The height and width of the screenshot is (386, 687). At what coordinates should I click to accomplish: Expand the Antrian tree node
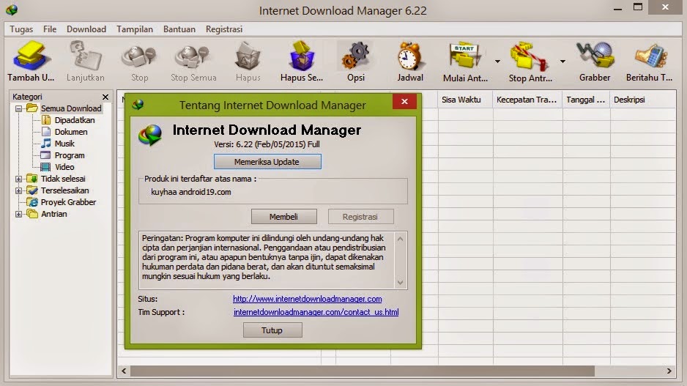click(x=18, y=215)
